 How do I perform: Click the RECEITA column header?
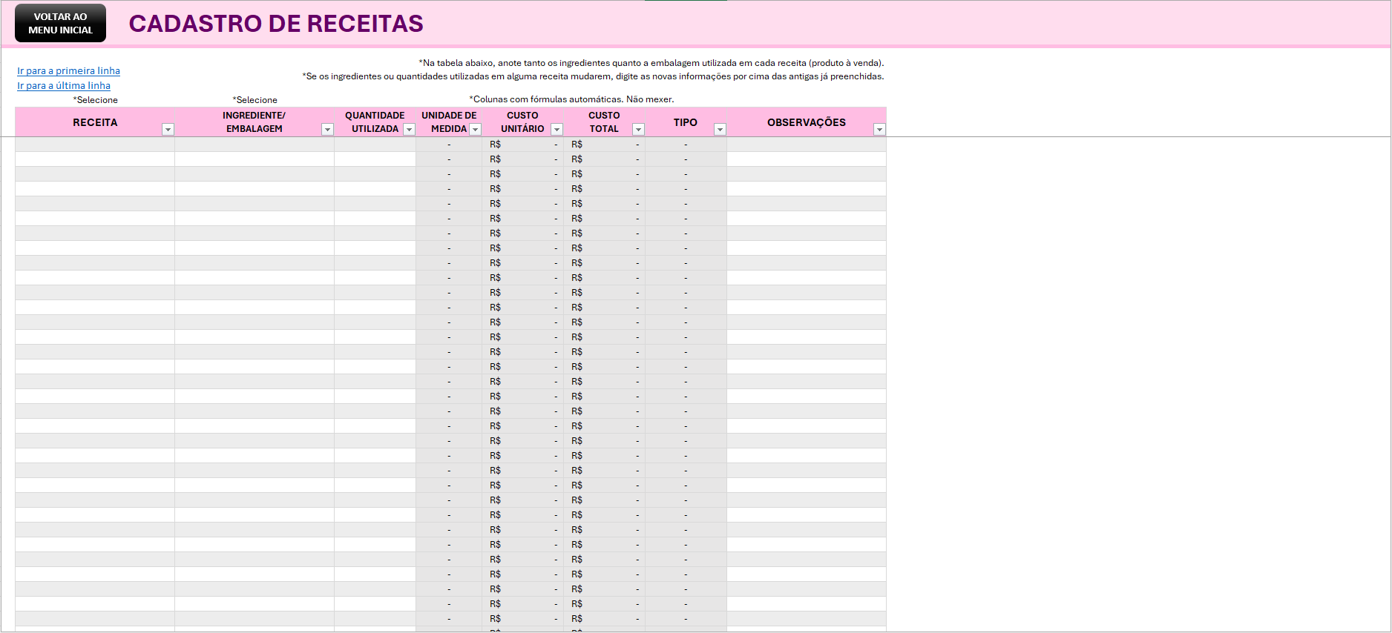[95, 122]
